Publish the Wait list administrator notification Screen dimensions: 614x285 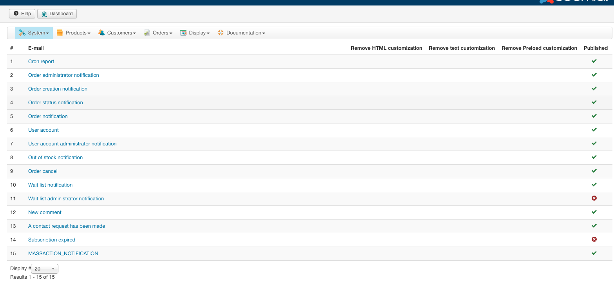pyautogui.click(x=594, y=198)
